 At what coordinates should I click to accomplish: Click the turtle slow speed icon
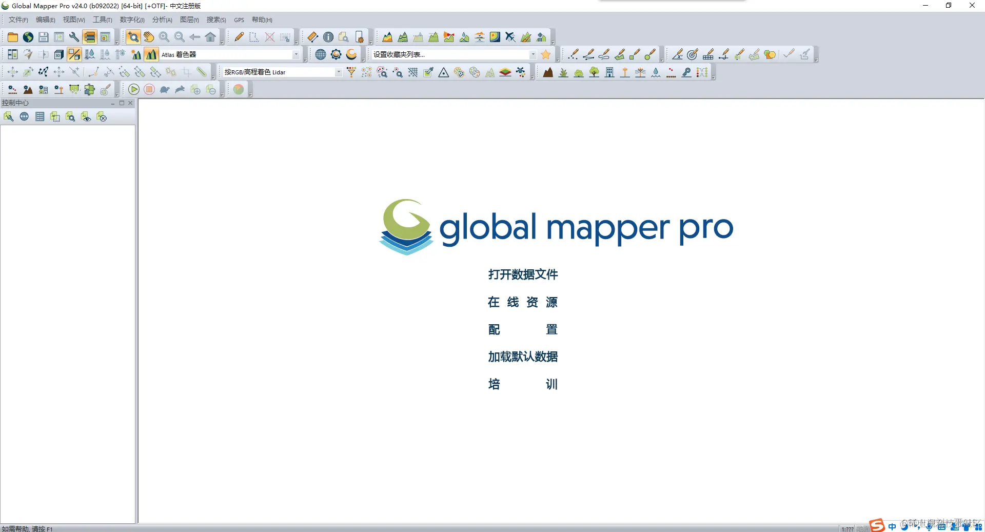pyautogui.click(x=165, y=90)
